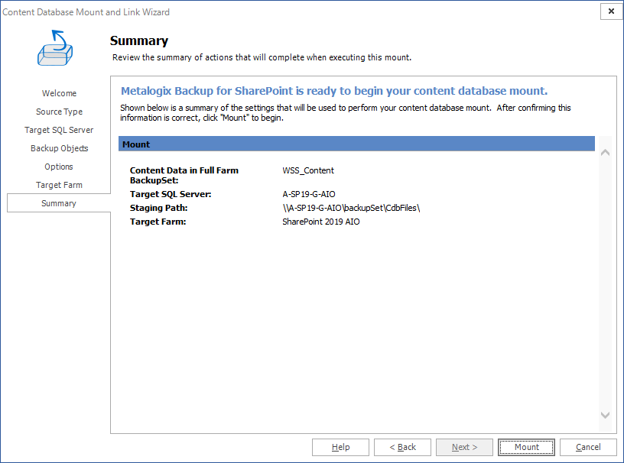The image size is (624, 463).
Task: Click the scroll down arrow in summary
Action: coord(605,416)
